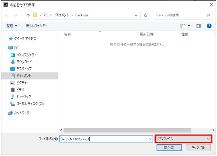Select PC in the navigation pane
This screenshot has width=217, height=156.
click(x=16, y=48)
